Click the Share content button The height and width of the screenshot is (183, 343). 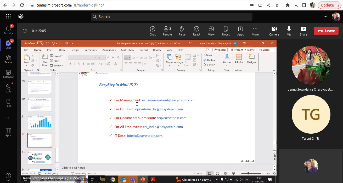(303, 31)
